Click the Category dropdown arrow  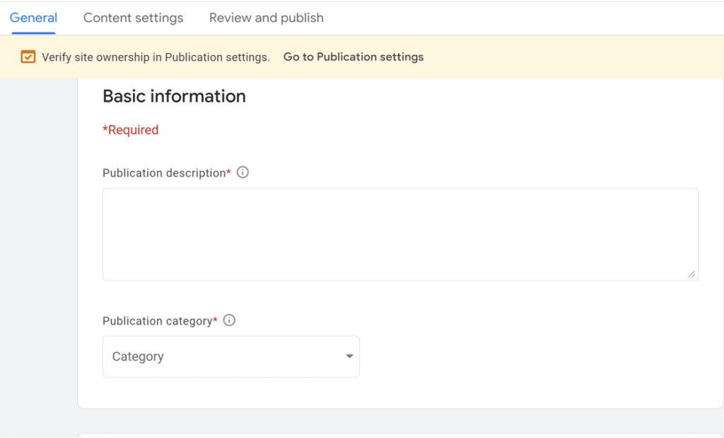[349, 357]
